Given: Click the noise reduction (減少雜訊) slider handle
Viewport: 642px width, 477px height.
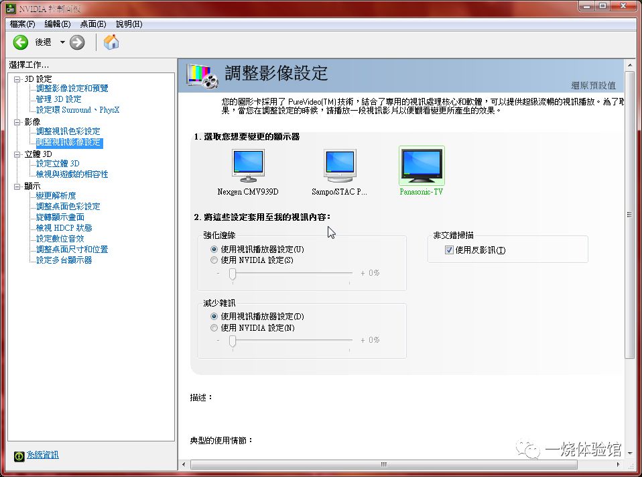Looking at the screenshot, I should (233, 341).
